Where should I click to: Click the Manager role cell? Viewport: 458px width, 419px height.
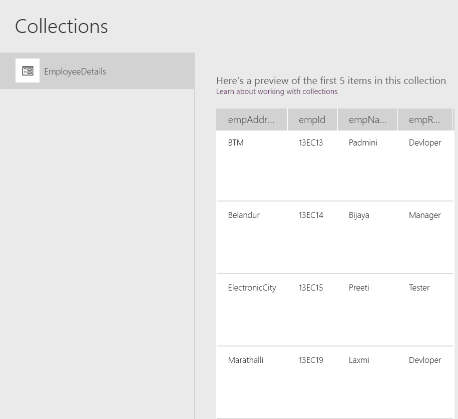(424, 215)
